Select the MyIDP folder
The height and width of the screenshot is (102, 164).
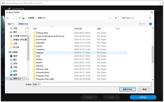coord(39,63)
